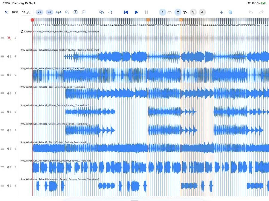The image size is (269, 201).
Task: Halve the tempo with ÷2 button
Action: tap(49, 12)
